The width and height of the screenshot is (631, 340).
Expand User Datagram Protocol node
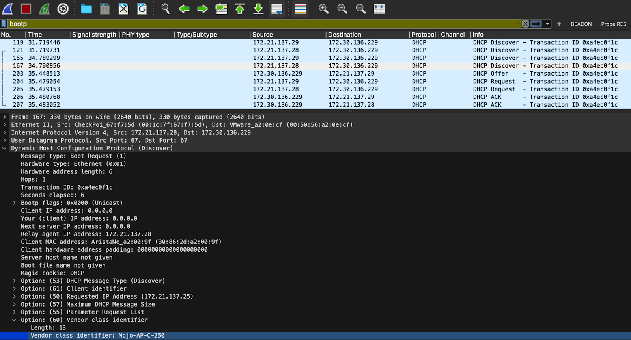(4, 140)
